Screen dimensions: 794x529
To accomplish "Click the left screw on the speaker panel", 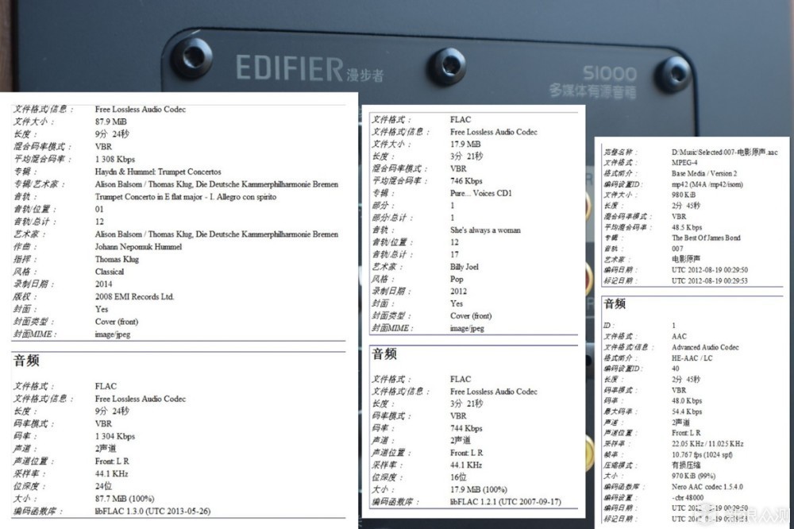I will pyautogui.click(x=191, y=56).
